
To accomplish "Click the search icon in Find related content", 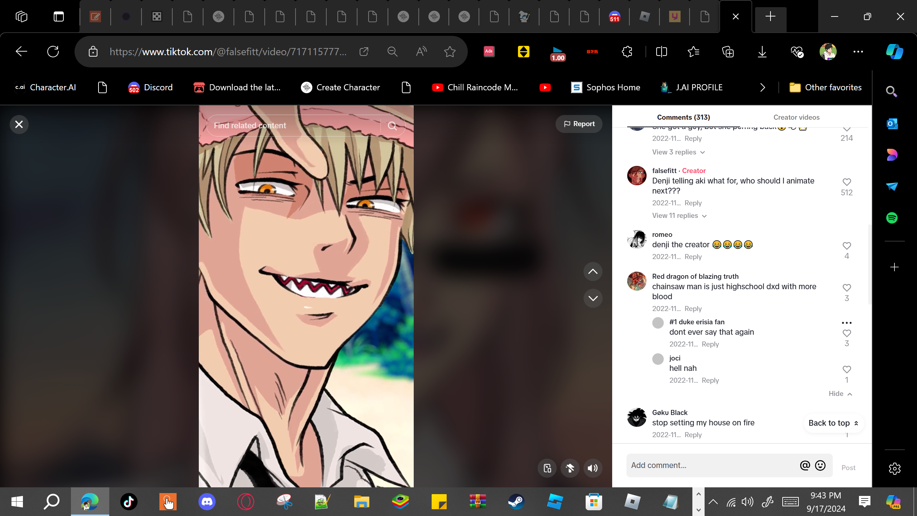I will click(392, 126).
